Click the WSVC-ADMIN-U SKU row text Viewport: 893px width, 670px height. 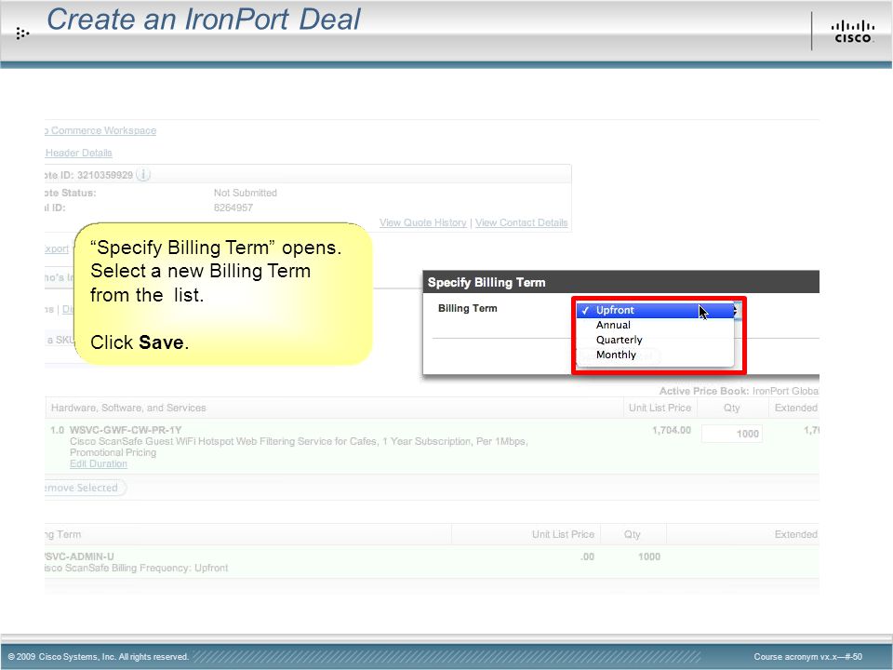(80, 556)
